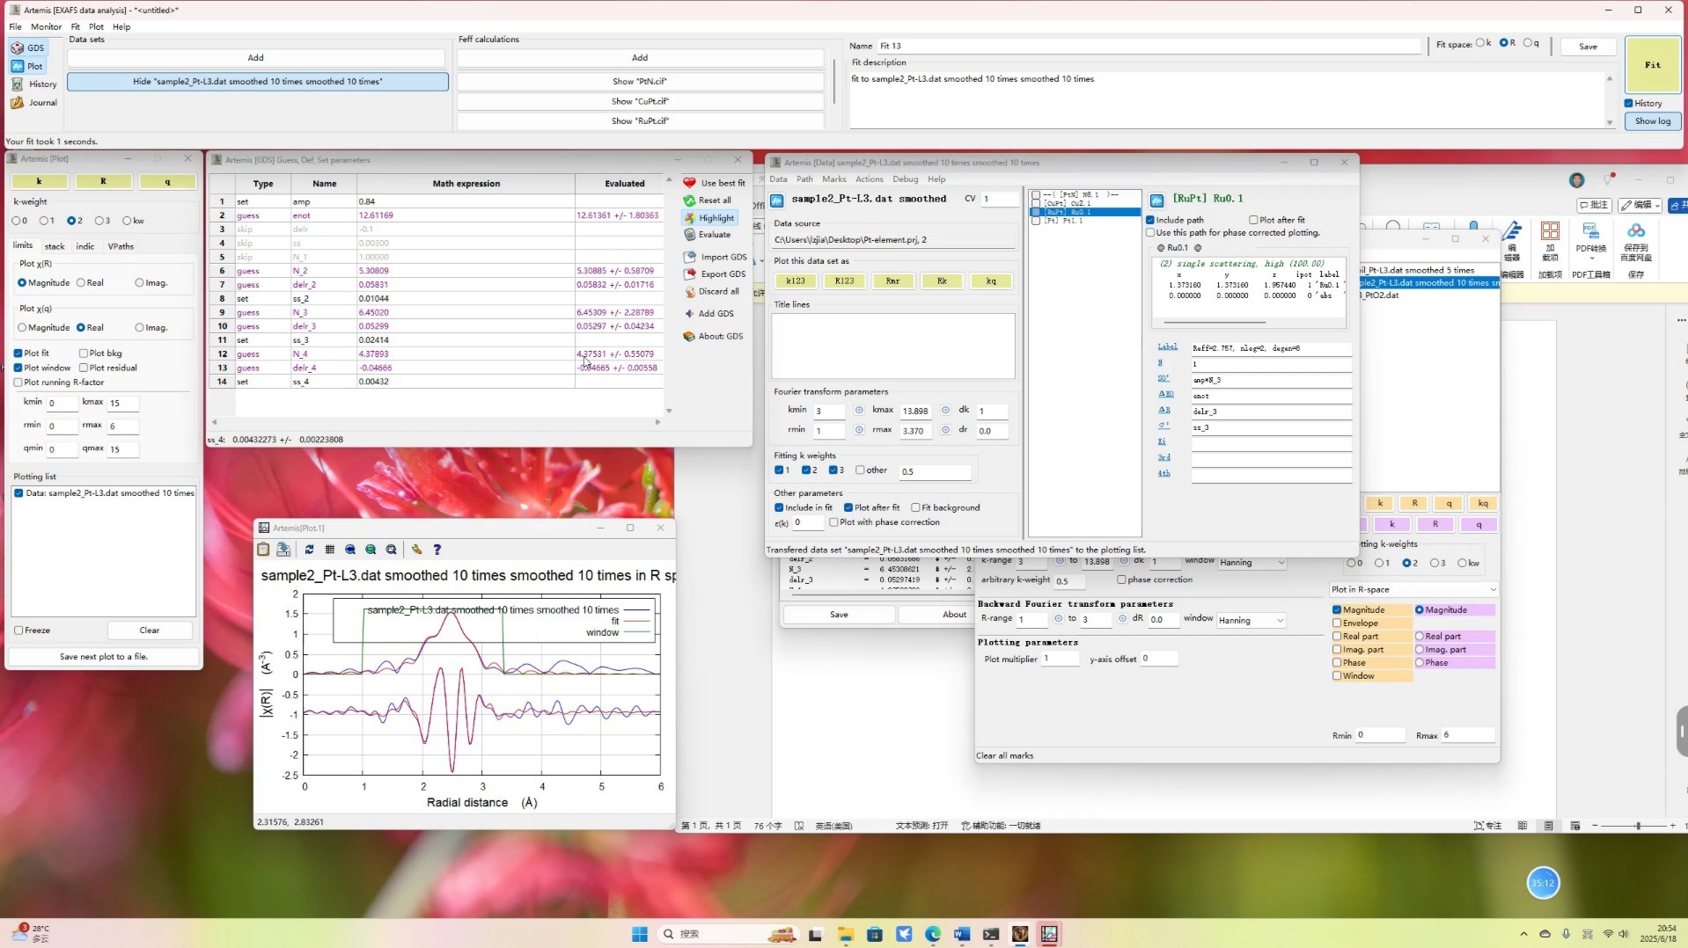The width and height of the screenshot is (1688, 948).
Task: Click the kmax input field in Fourier parameters
Action: [915, 411]
